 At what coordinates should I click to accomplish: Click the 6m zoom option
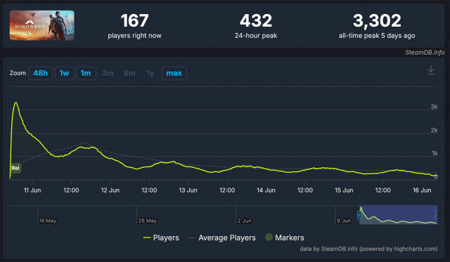(x=129, y=73)
